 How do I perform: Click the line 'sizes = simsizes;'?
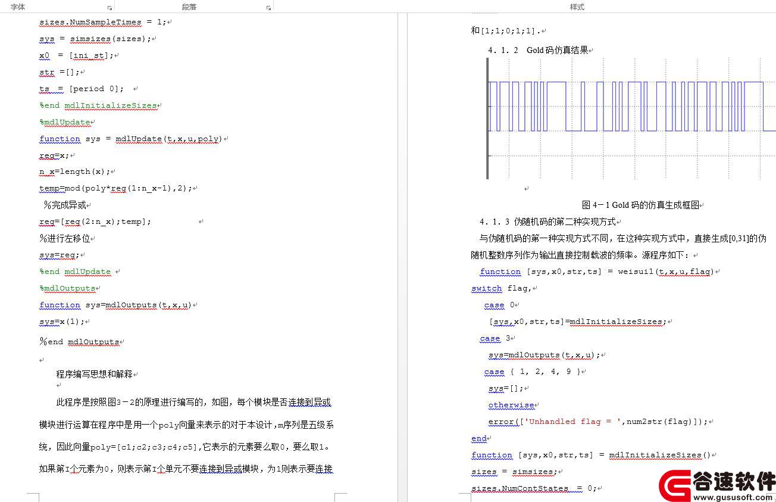pyautogui.click(x=513, y=472)
